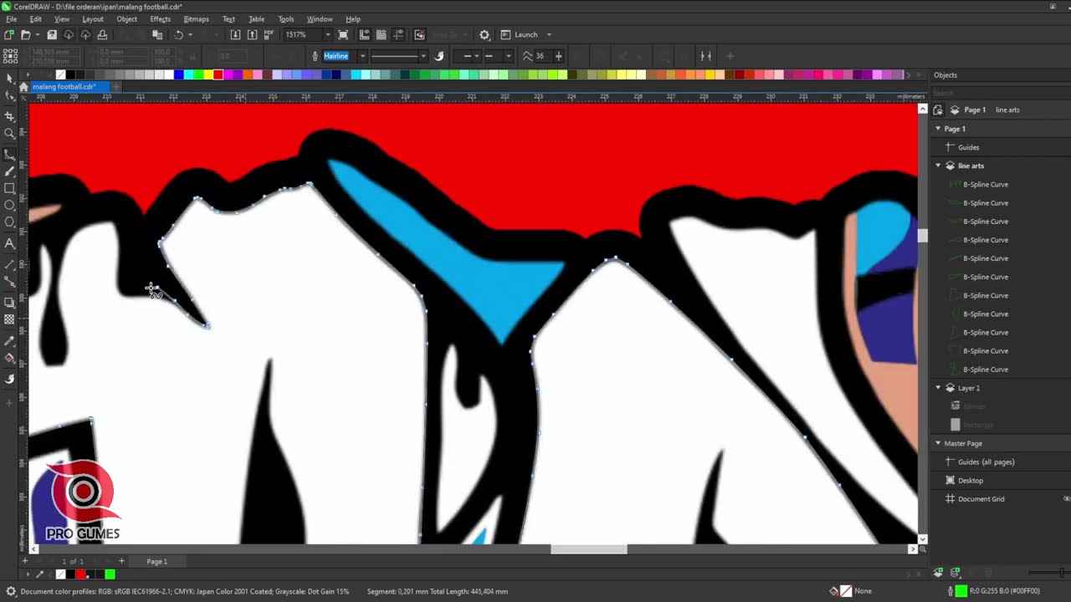This screenshot has width=1071, height=602.
Task: Select the Connector tool
Action: pyautogui.click(x=9, y=282)
